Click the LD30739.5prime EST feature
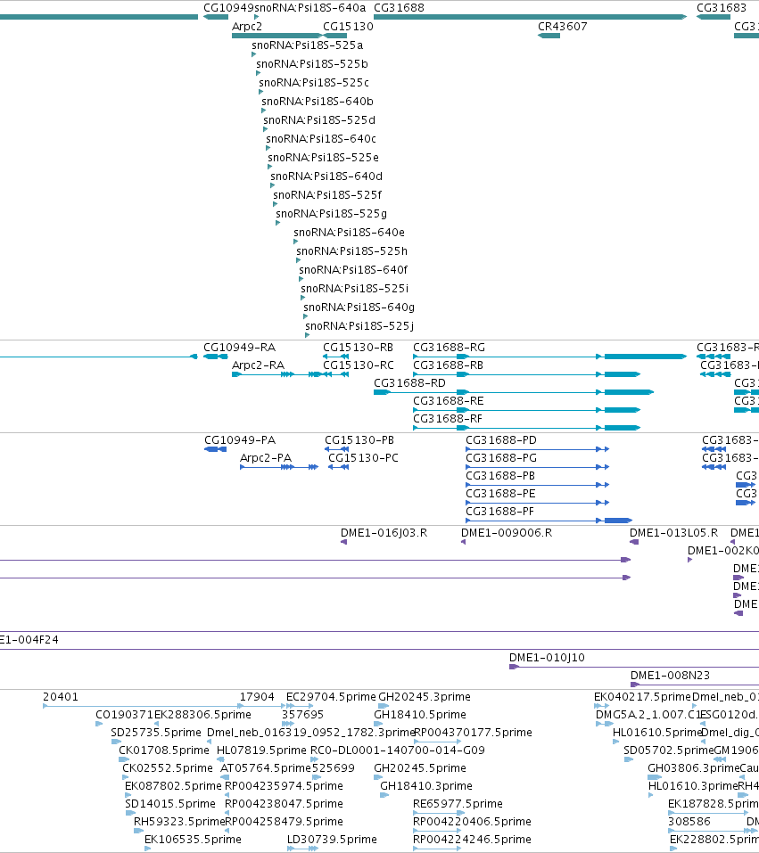 click(x=303, y=849)
